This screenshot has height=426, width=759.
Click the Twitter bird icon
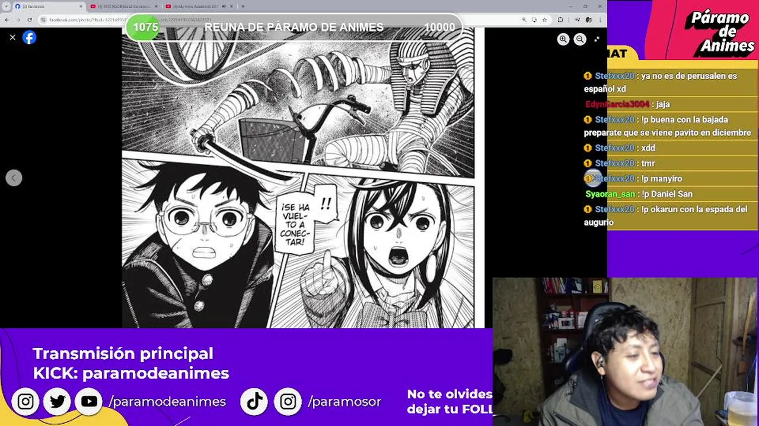pyautogui.click(x=58, y=402)
